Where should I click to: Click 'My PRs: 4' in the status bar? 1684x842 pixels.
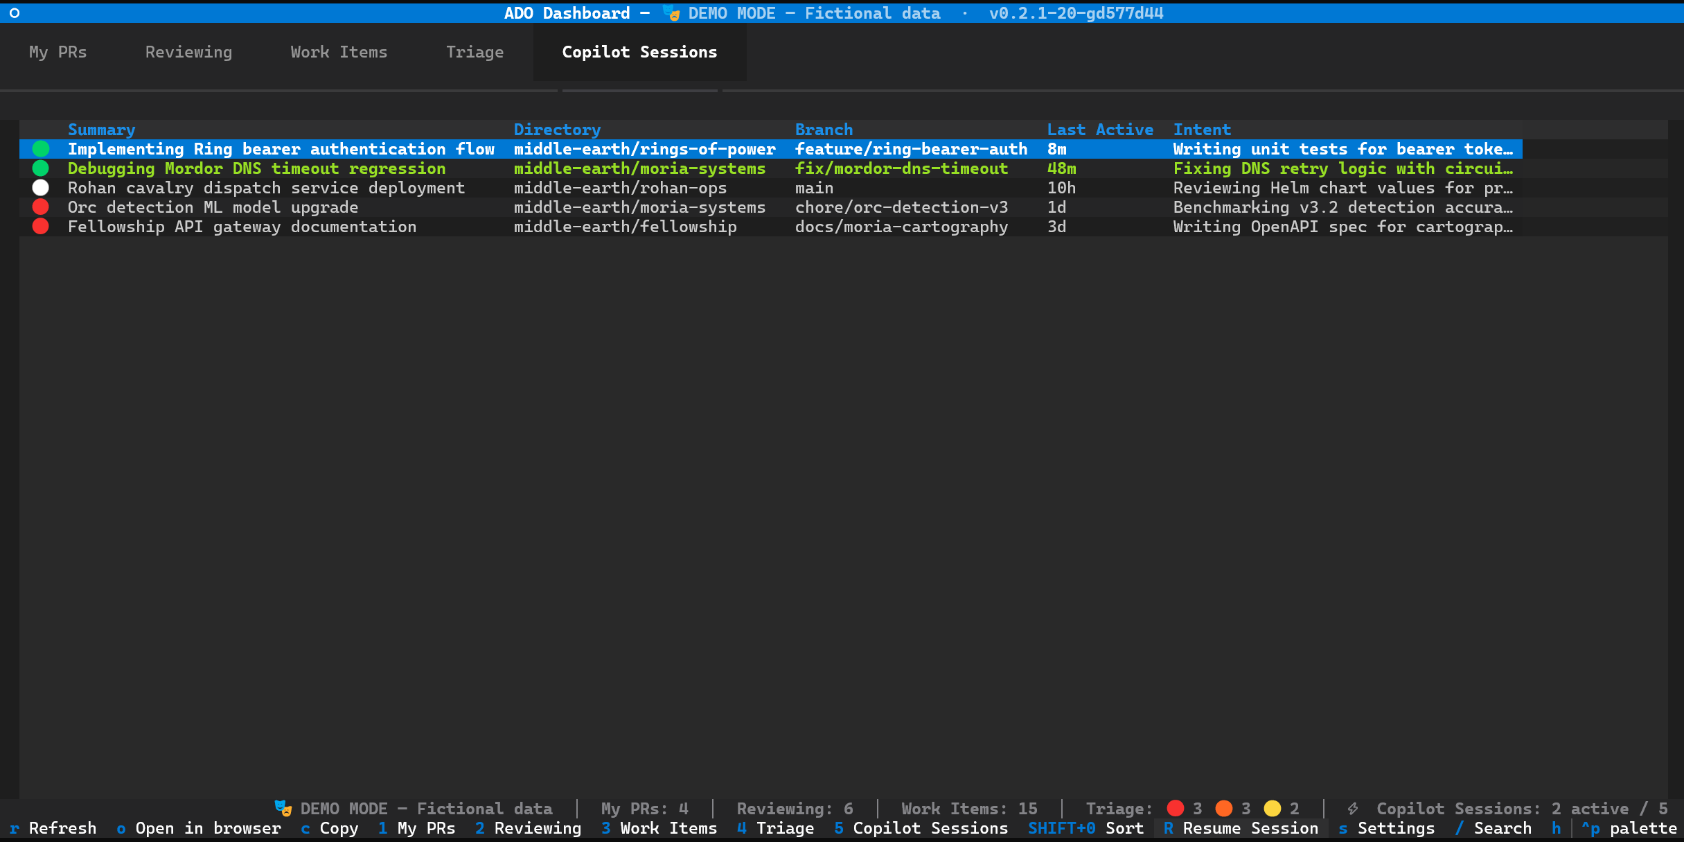[645, 809]
